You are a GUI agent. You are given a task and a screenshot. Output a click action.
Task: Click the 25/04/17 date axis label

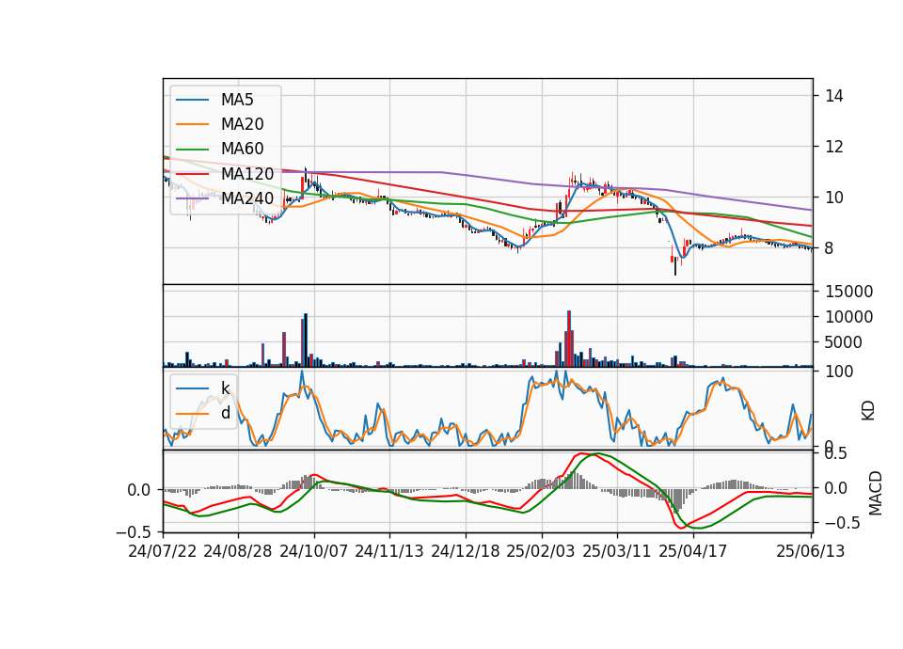(x=693, y=551)
